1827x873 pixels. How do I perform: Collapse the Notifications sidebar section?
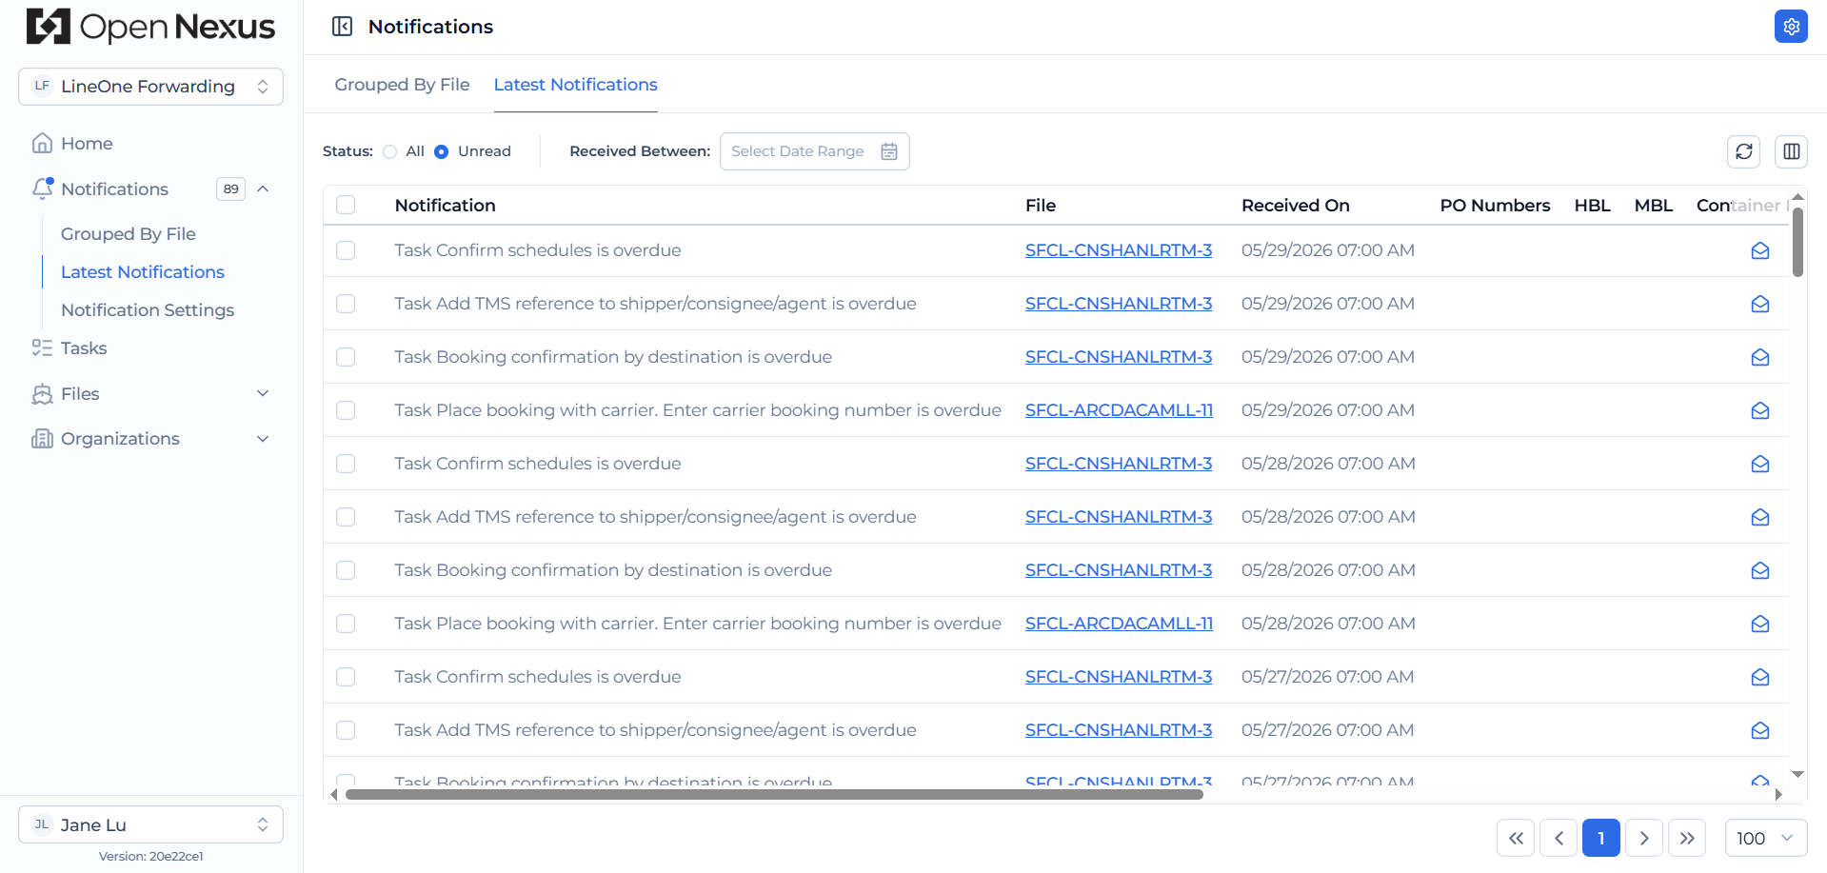(264, 188)
